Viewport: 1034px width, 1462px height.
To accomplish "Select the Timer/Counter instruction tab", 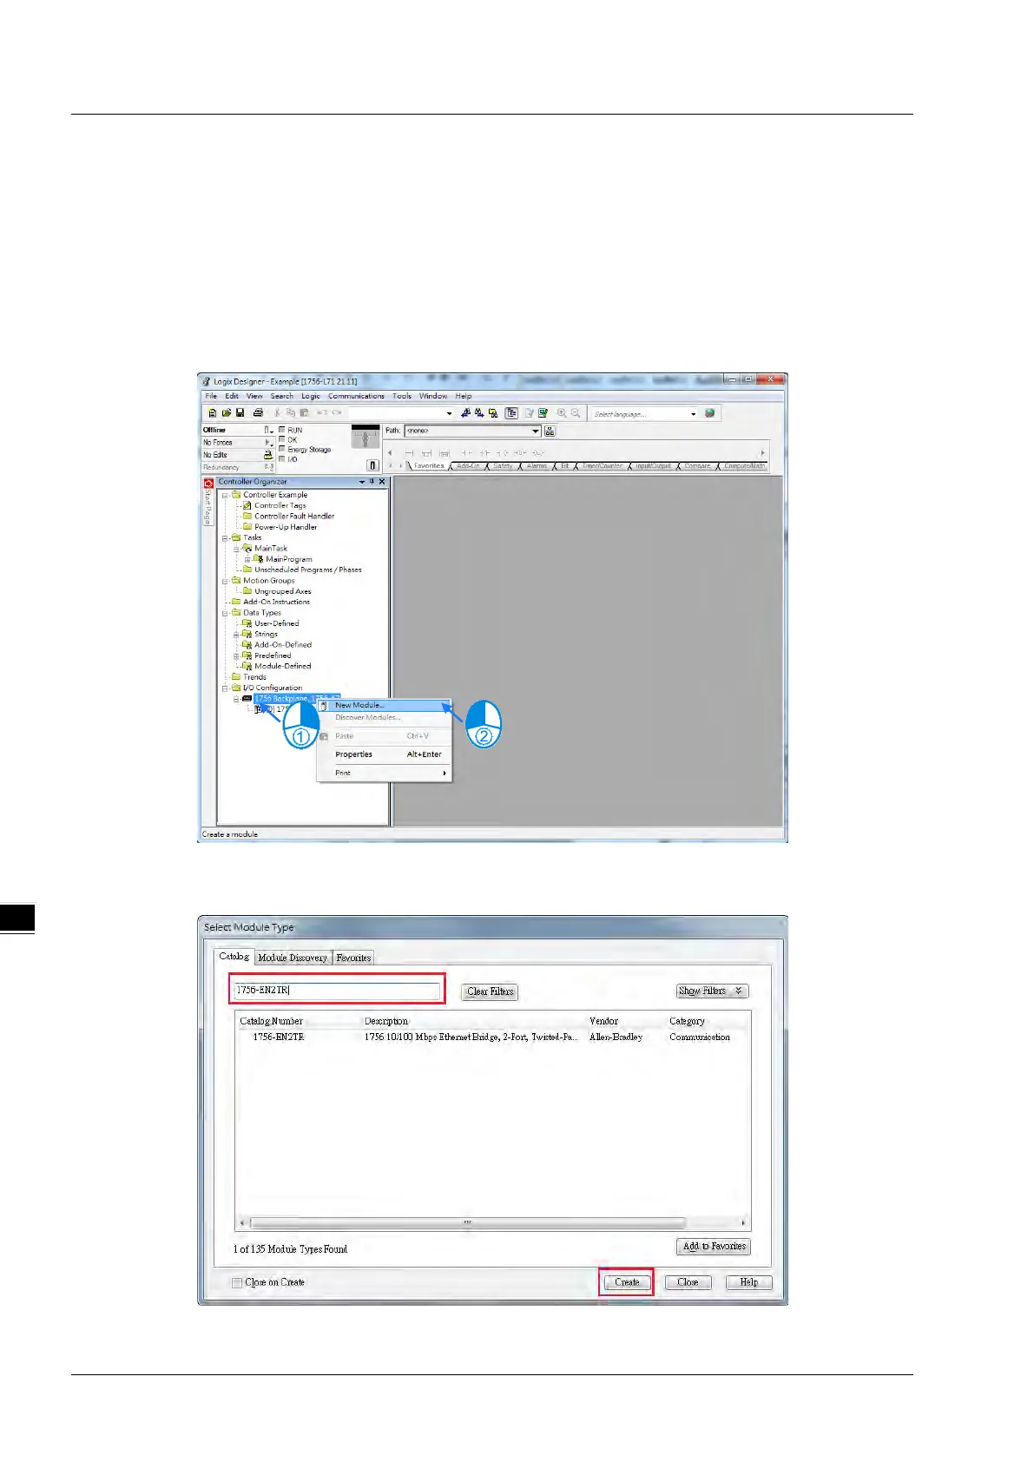I will (602, 466).
